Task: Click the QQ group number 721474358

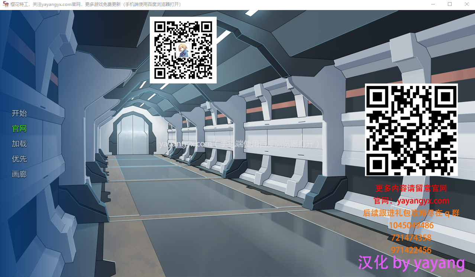Action: (411, 238)
